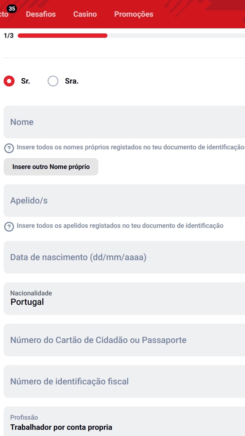Focus the Cartão de Cidadão ou Passaporte field
Screen dimensions: 245x436
pyautogui.click(x=124, y=340)
